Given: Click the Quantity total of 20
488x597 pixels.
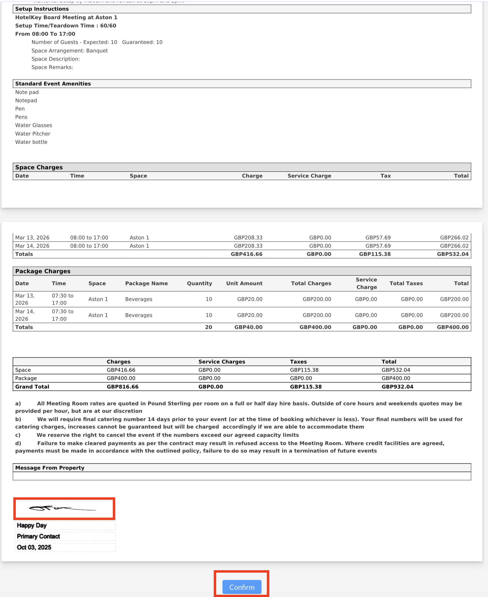Looking at the screenshot, I should (208, 327).
